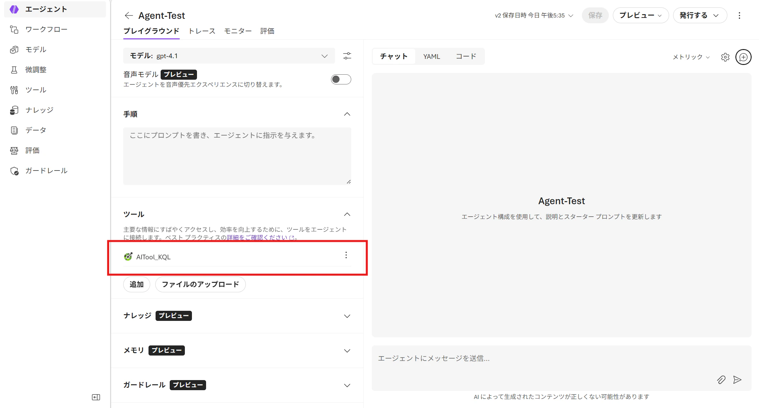Click the 追加 tool button
Image resolution: width=759 pixels, height=408 pixels.
(x=136, y=285)
